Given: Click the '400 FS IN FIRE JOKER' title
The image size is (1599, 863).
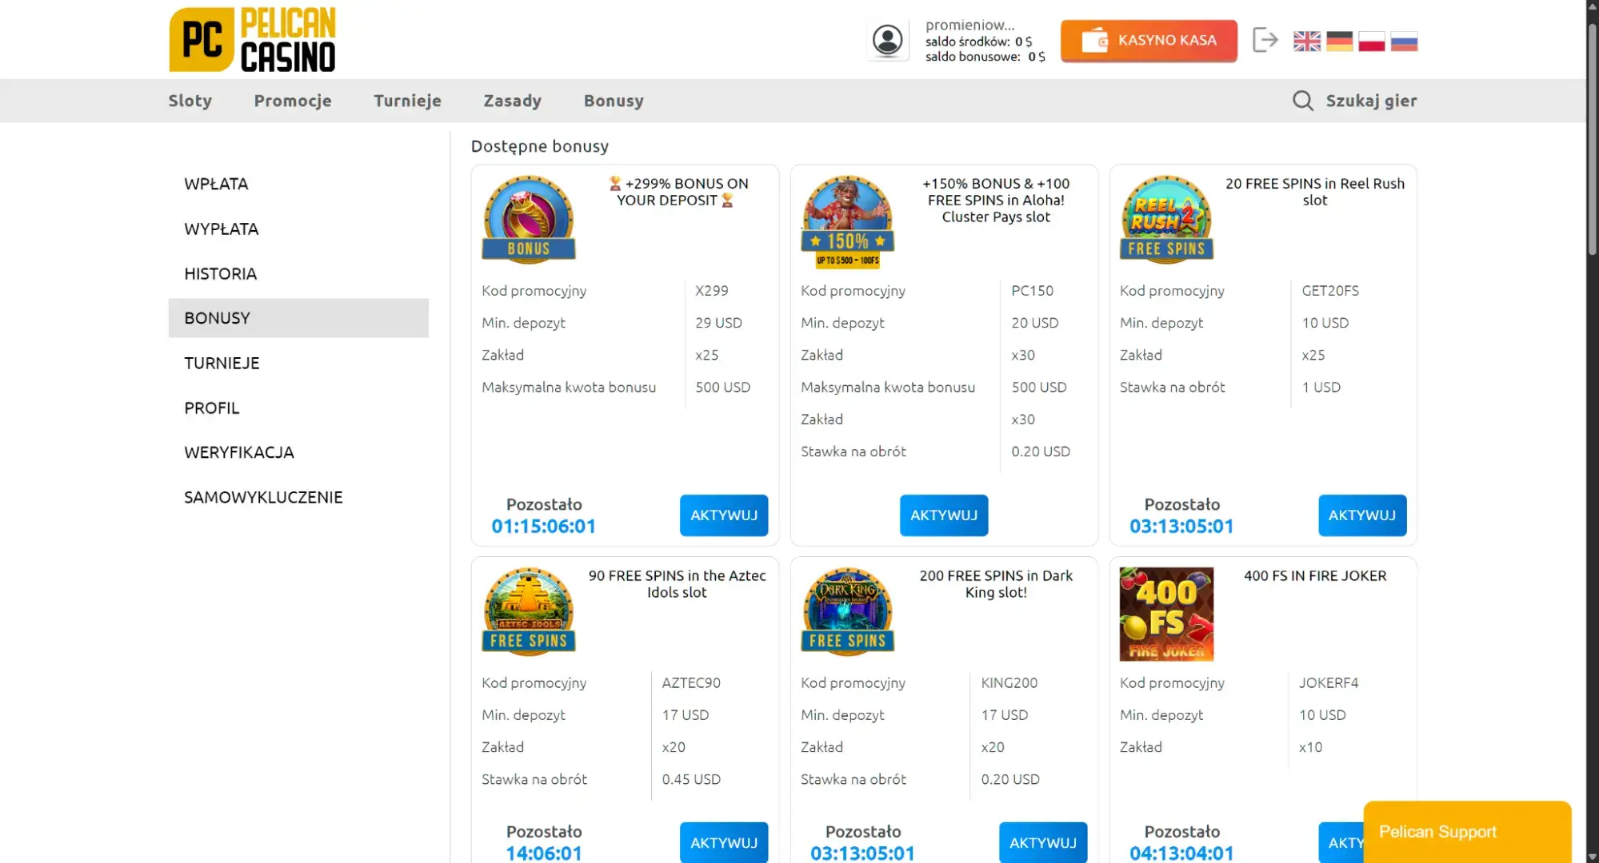Looking at the screenshot, I should coord(1314,576).
